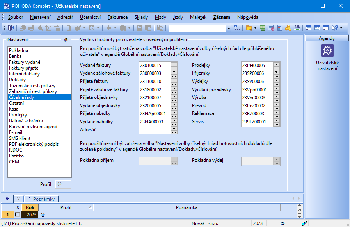
Task: Click the Vydané faktury field 230100015
Action: [x=155, y=66]
